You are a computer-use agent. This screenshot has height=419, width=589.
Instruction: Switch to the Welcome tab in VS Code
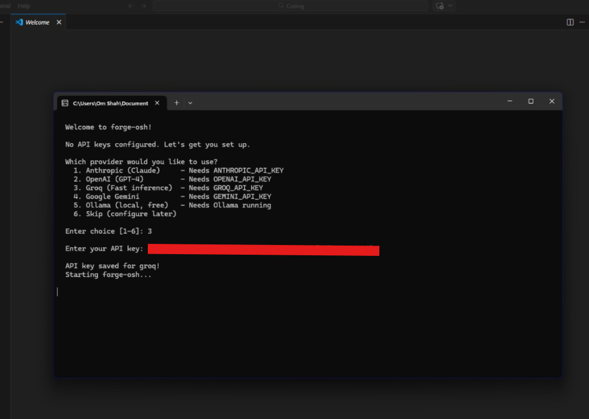(x=38, y=22)
